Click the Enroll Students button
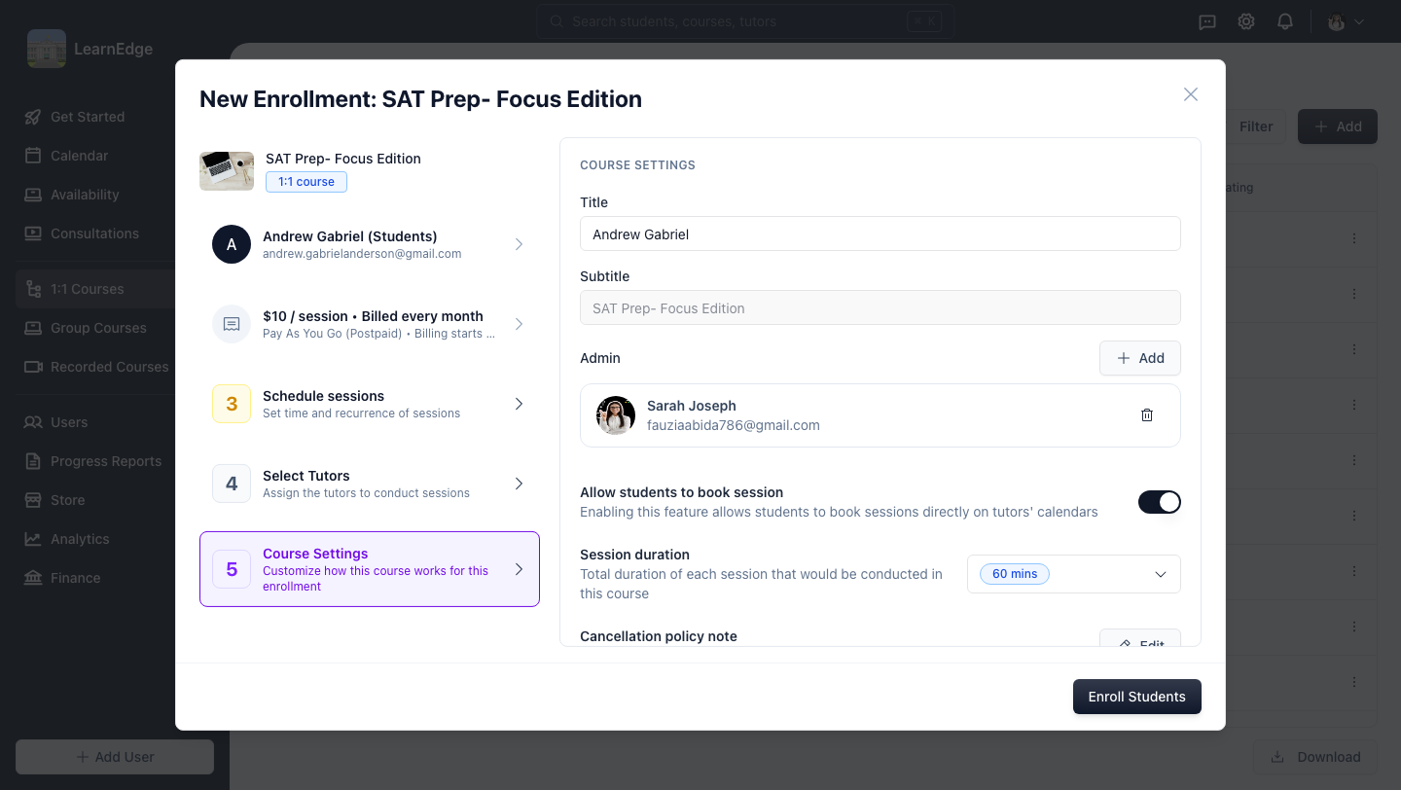Viewport: 1401px width, 790px height. pyautogui.click(x=1137, y=697)
